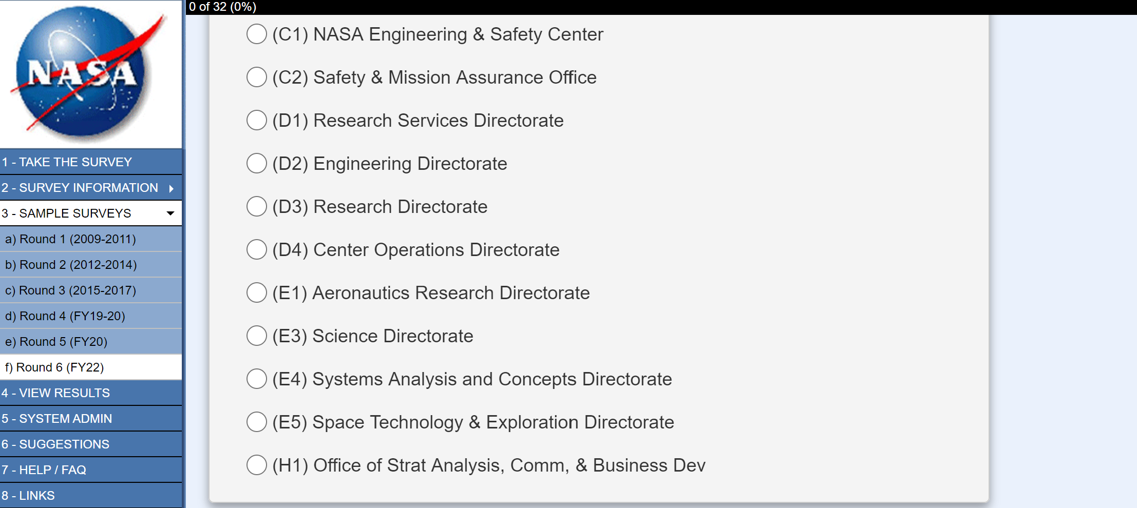Open Round 1 (2009-2011) sample survey
Viewport: 1137px width, 508px height.
pos(70,239)
